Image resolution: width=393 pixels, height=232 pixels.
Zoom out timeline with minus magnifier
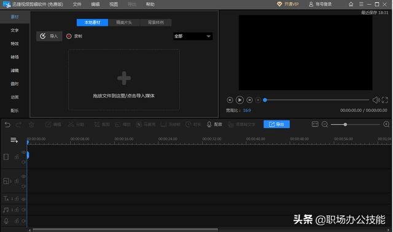tap(325, 124)
